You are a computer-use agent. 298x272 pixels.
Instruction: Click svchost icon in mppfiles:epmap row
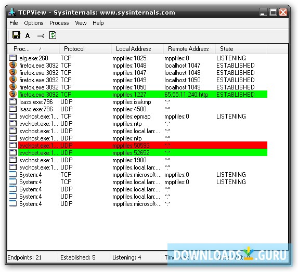point(13,116)
